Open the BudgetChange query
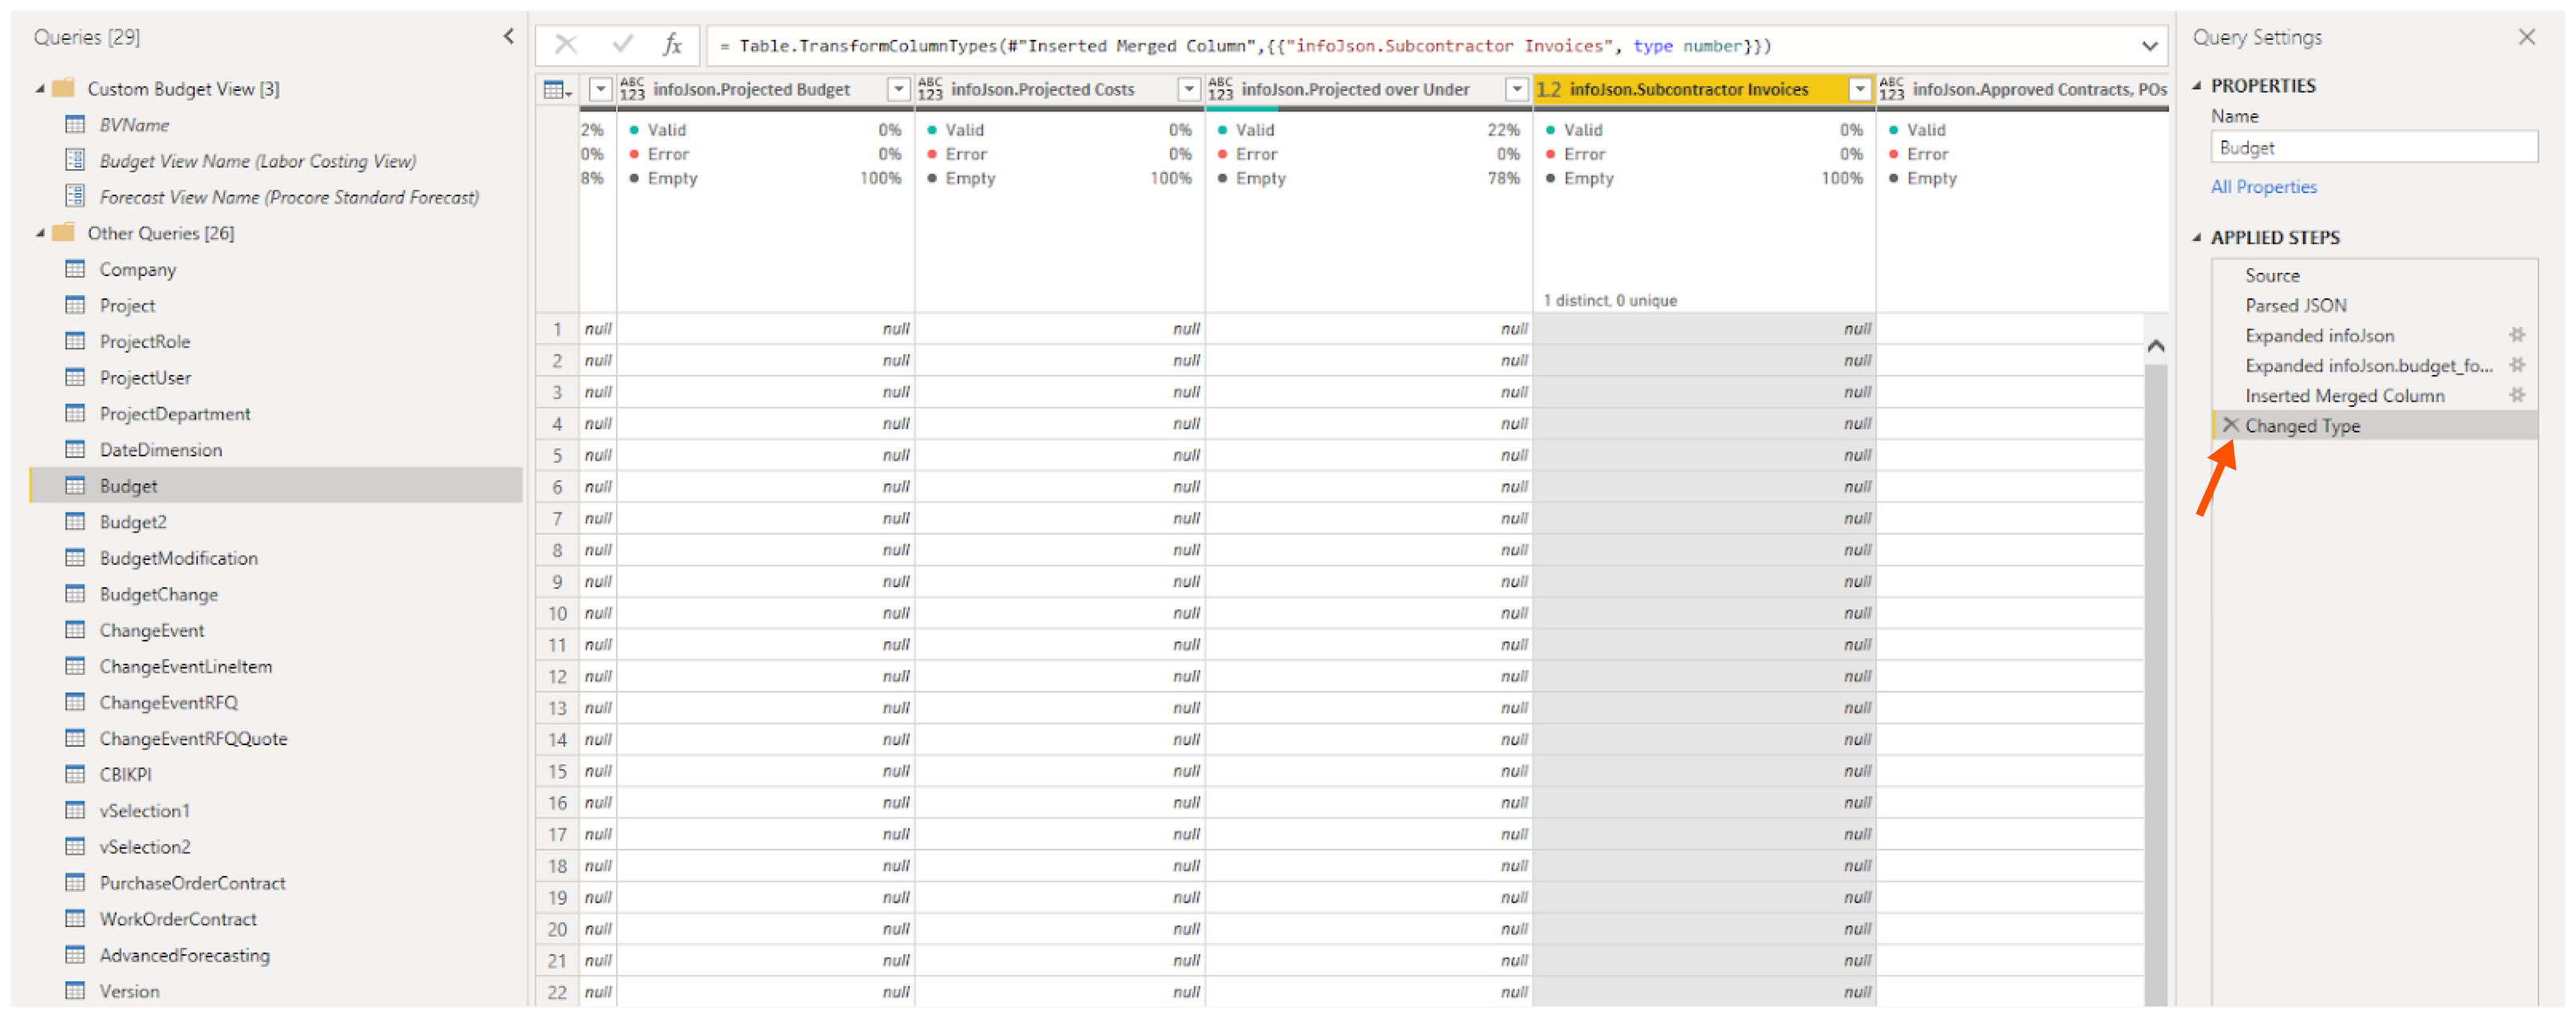Viewport: 2576px width, 1018px height. coord(158,594)
